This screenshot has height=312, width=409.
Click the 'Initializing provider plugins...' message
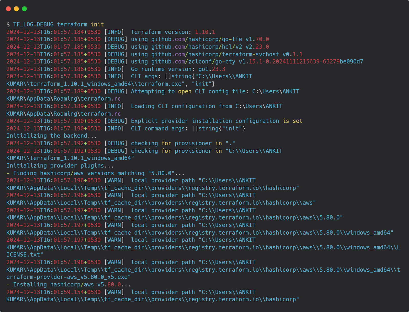click(x=60, y=166)
